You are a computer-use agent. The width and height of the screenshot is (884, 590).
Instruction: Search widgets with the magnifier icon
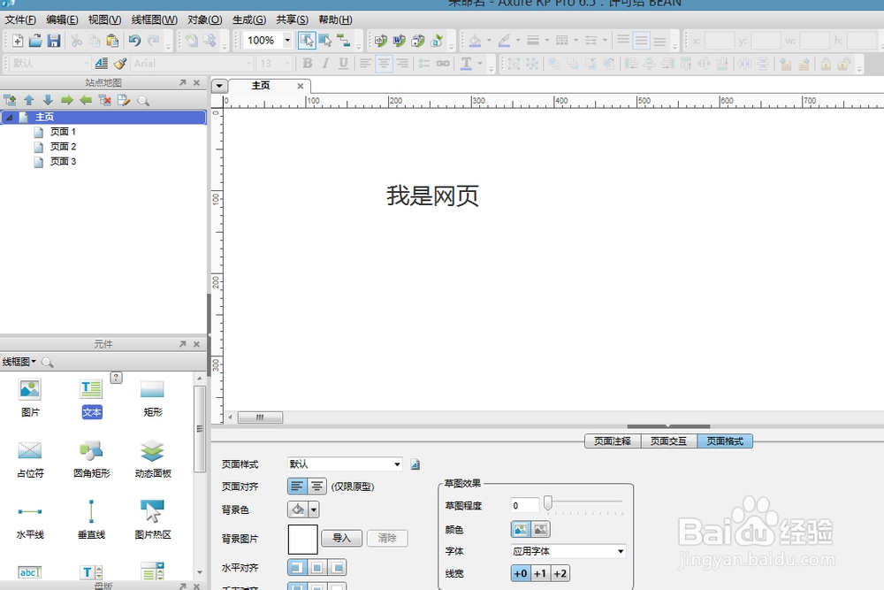pyautogui.click(x=48, y=362)
